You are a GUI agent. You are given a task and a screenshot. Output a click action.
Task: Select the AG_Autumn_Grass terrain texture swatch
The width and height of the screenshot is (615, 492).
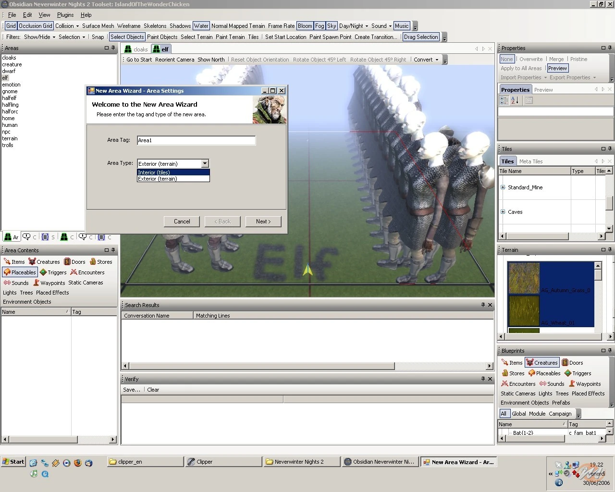click(x=524, y=278)
